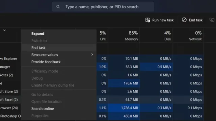Click the 61.7 MB memory value
216x121 pixels.
[132, 100]
